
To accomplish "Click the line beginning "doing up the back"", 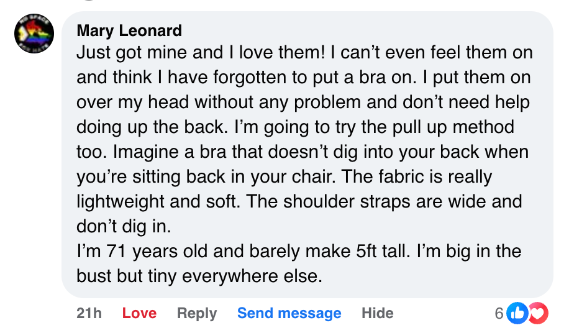I will (294, 127).
